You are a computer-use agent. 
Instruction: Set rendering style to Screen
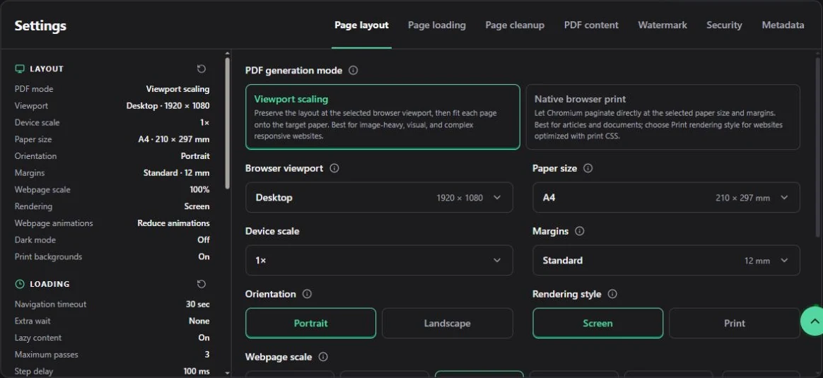pos(598,323)
